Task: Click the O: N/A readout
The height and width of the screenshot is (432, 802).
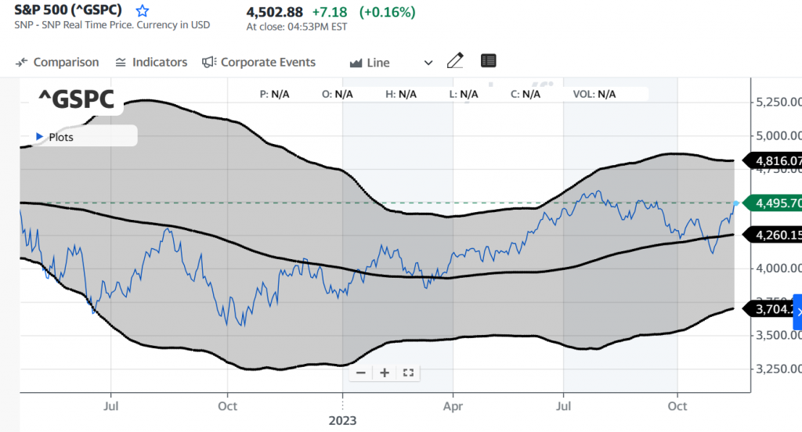Action: pyautogui.click(x=338, y=94)
